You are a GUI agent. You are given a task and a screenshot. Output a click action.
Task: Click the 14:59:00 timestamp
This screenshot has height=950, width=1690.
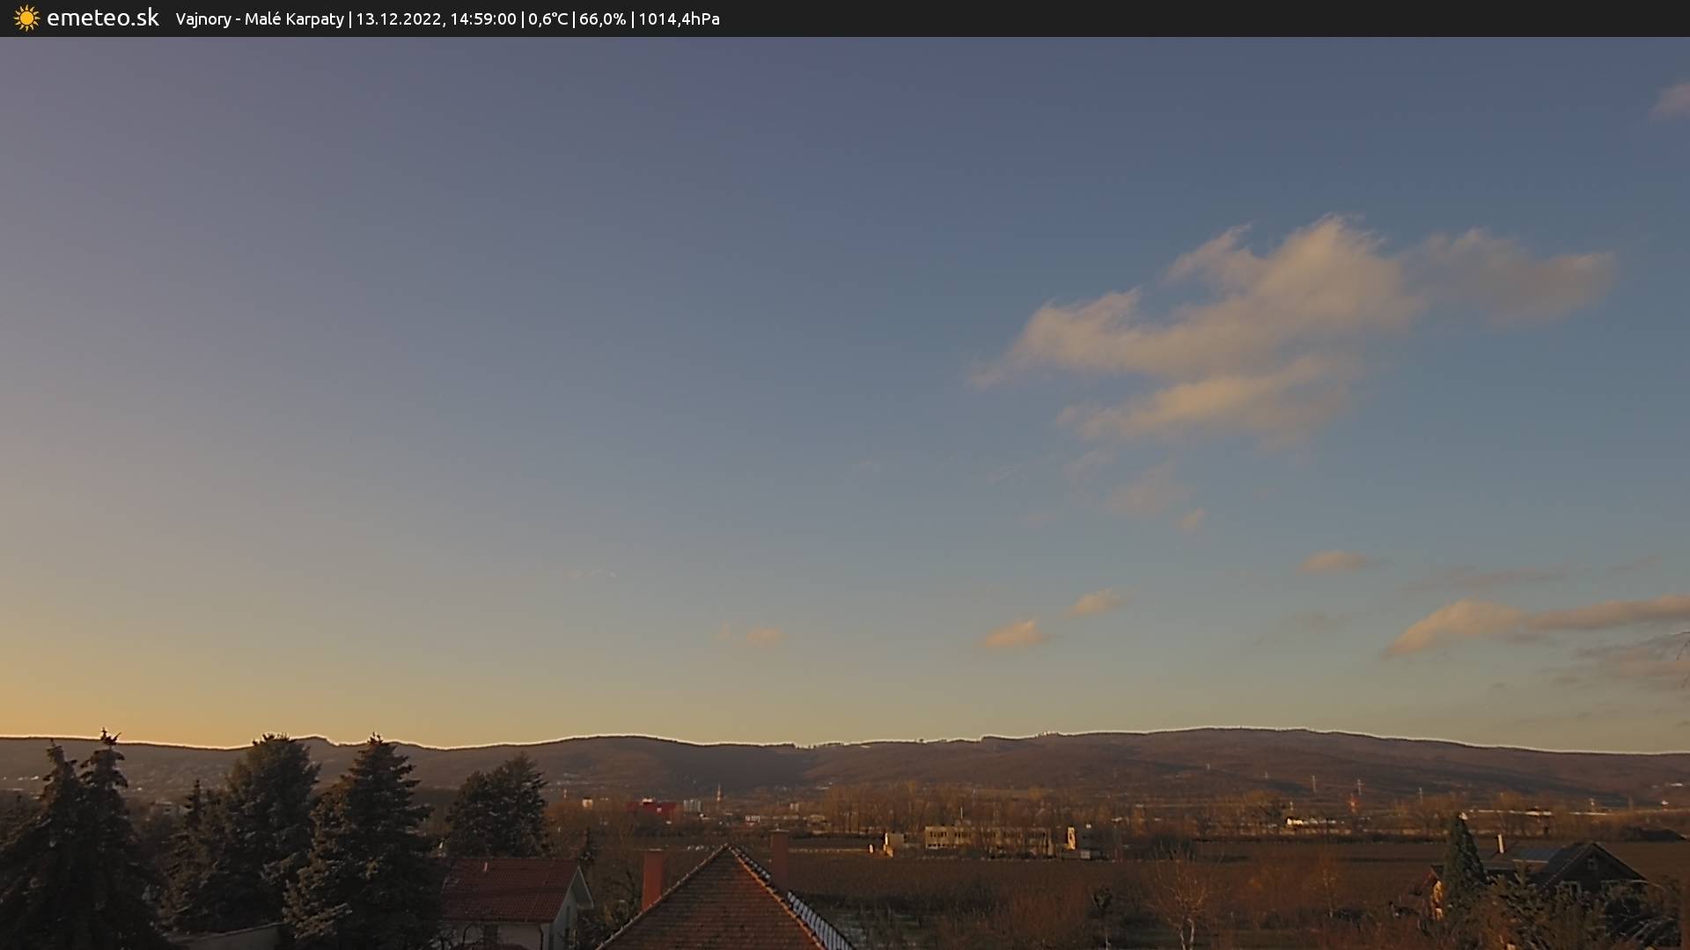[x=483, y=19]
